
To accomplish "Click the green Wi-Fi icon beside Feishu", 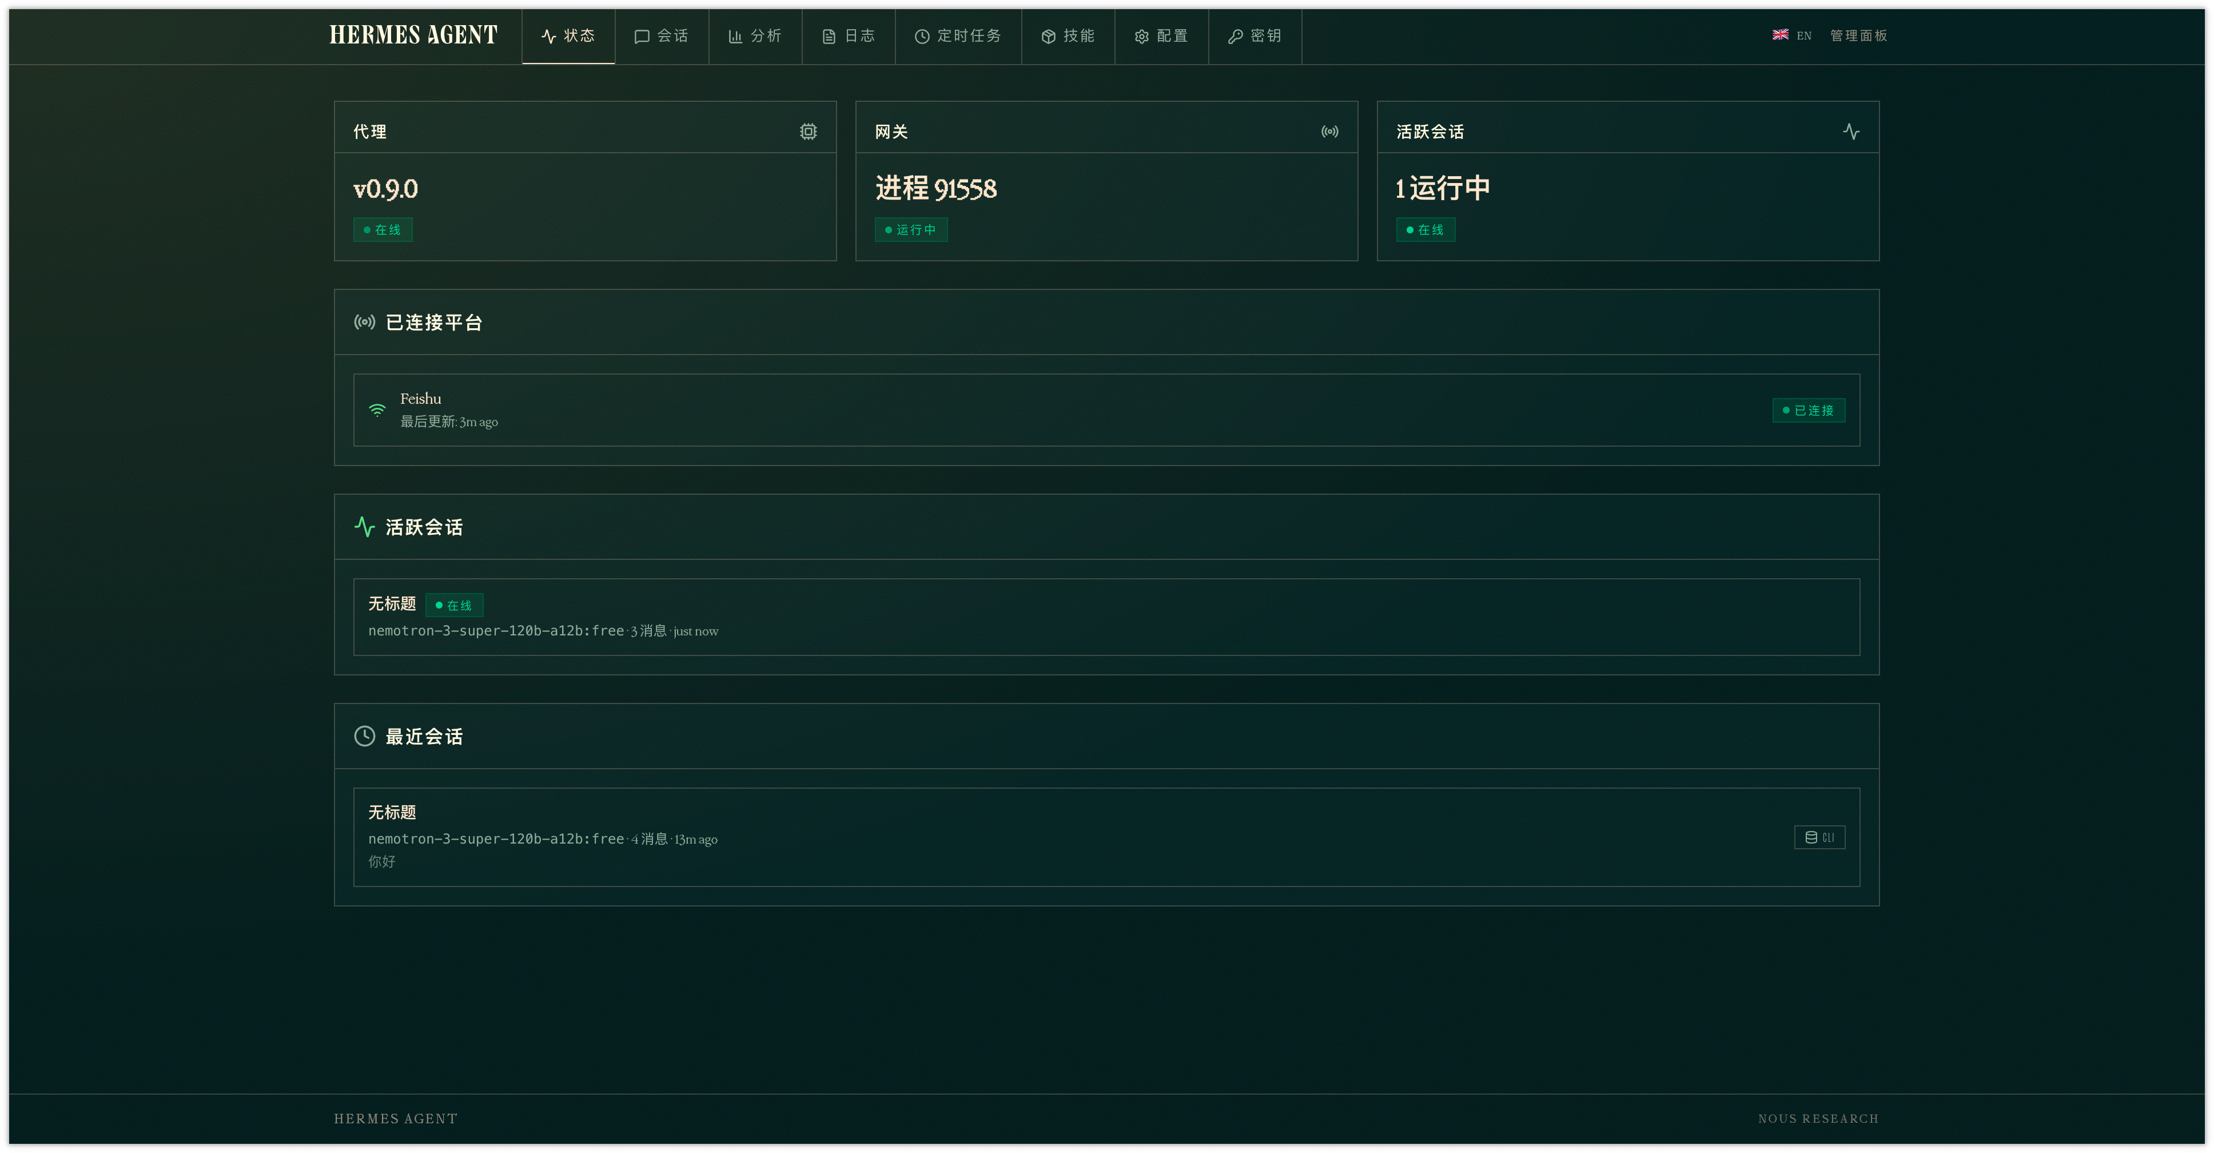I will tap(377, 410).
